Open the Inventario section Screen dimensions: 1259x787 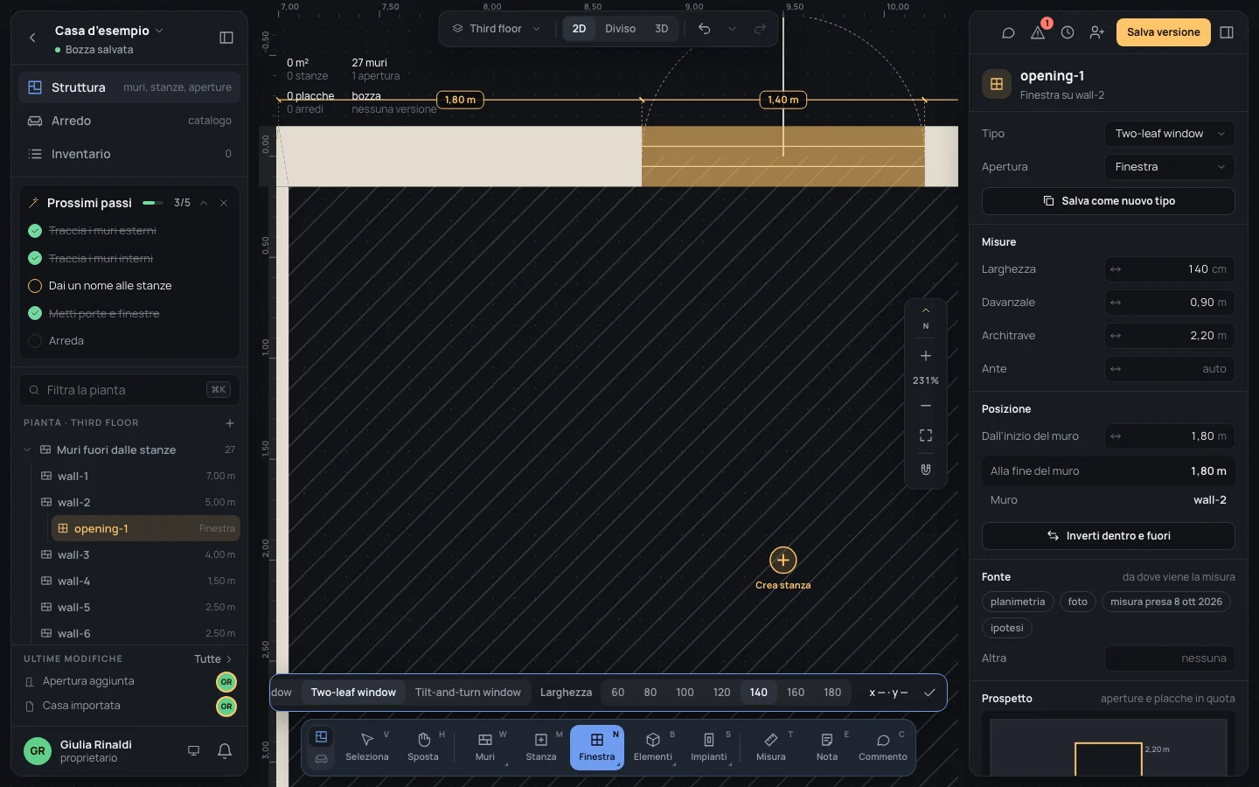pyautogui.click(x=129, y=154)
